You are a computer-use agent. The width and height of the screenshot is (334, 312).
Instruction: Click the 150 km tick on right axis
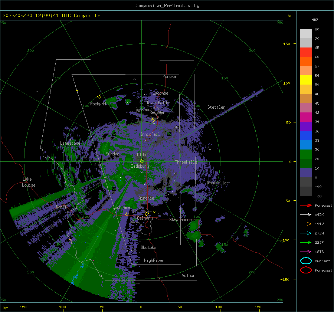(286, 44)
